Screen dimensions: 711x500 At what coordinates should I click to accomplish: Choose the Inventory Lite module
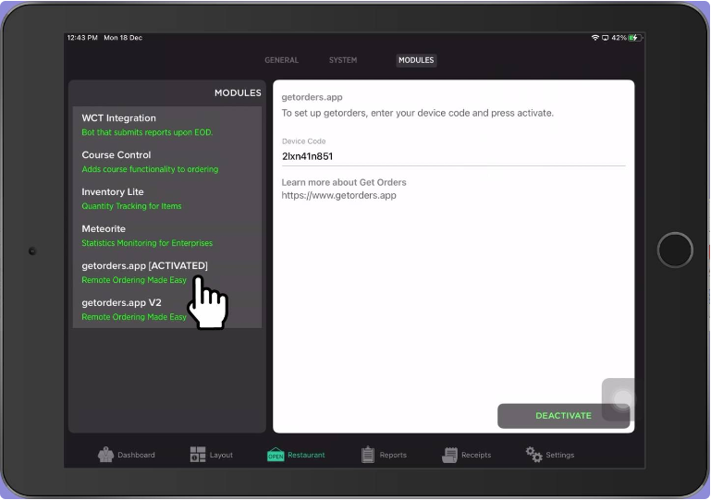tap(166, 199)
